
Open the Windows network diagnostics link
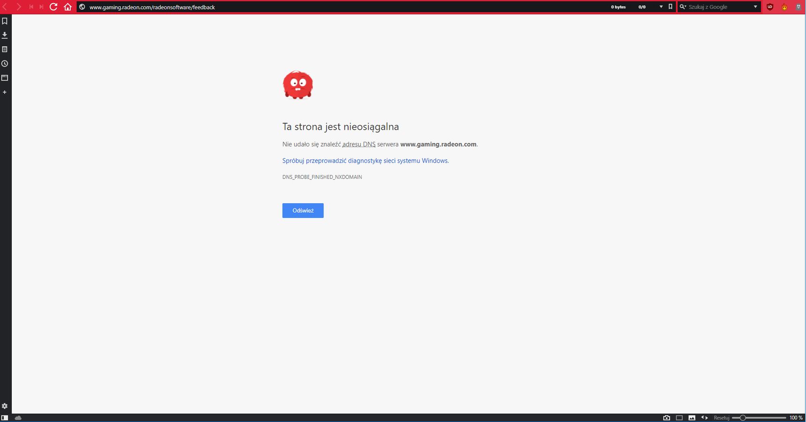click(366, 161)
